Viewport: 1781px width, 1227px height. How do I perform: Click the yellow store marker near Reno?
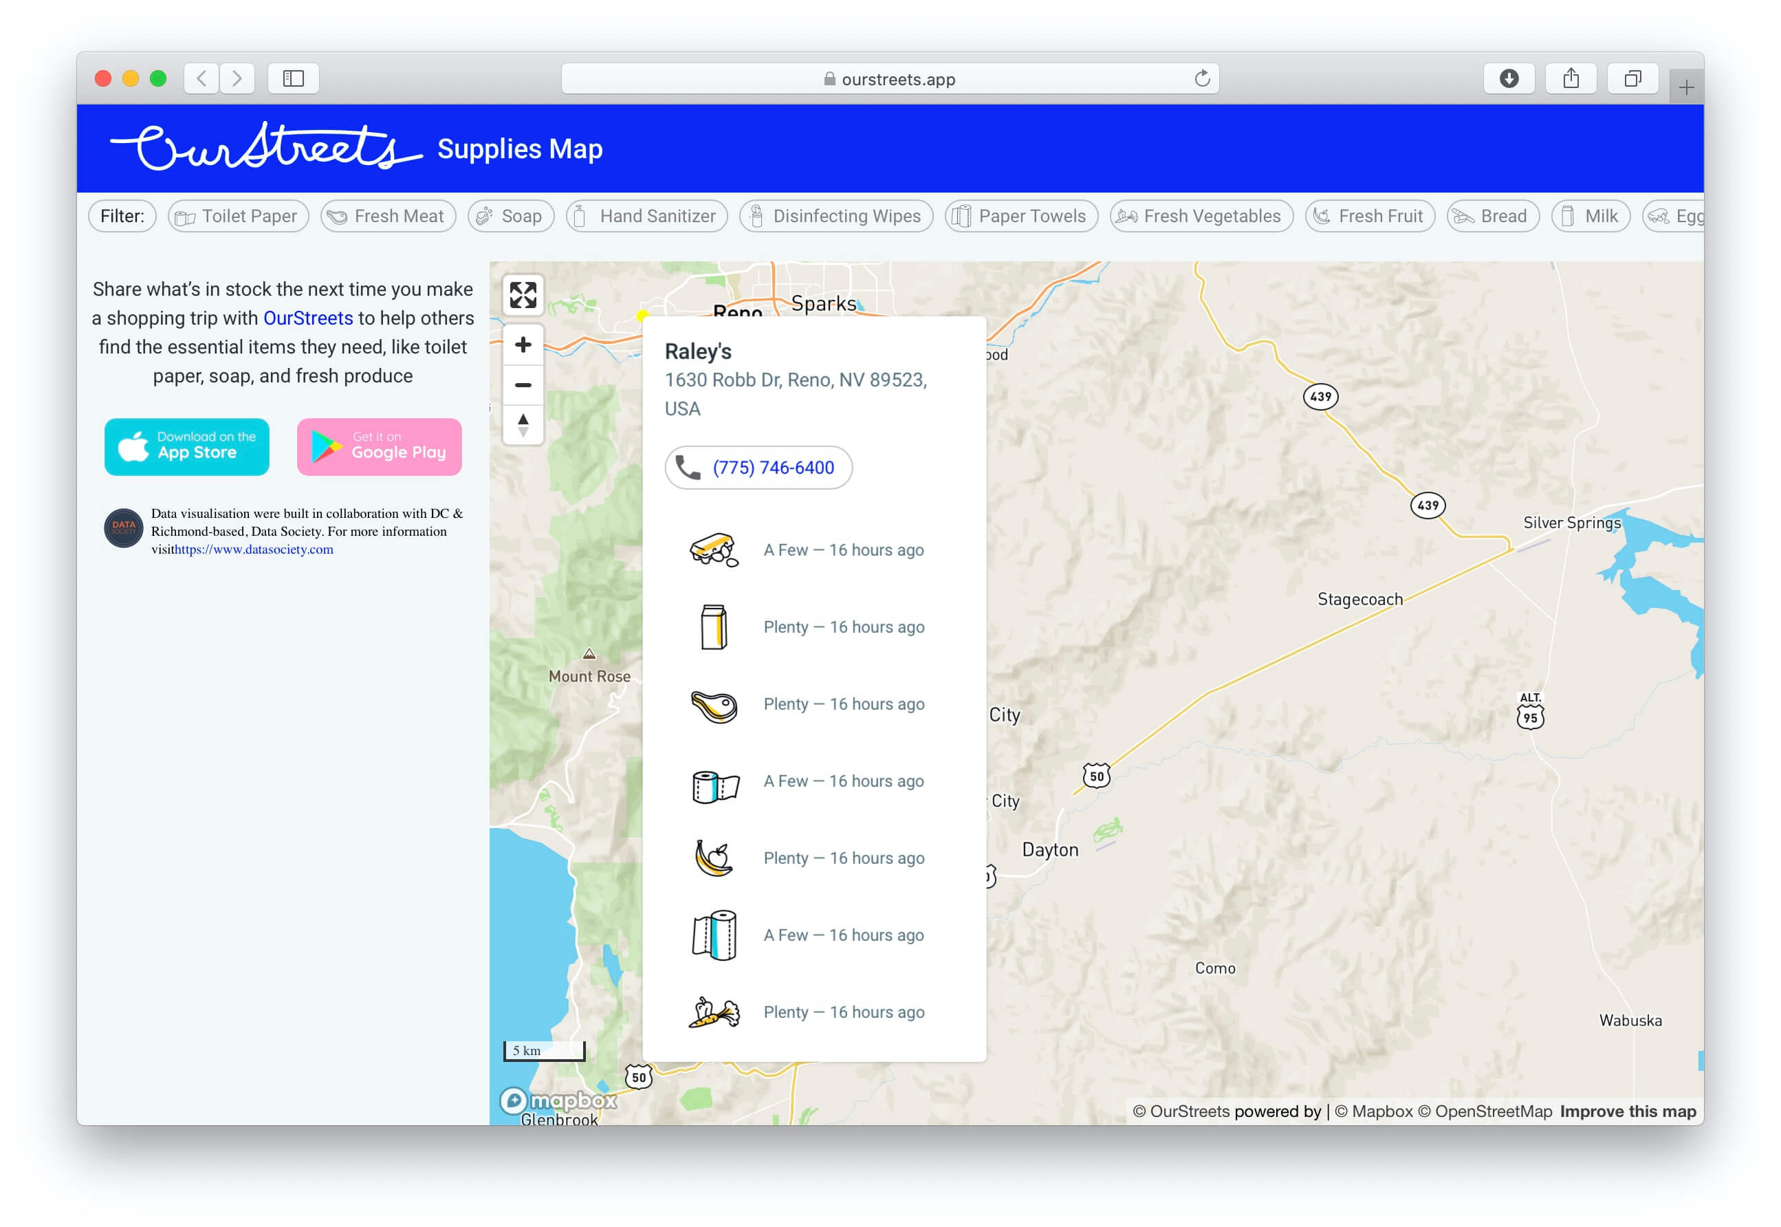(x=642, y=315)
